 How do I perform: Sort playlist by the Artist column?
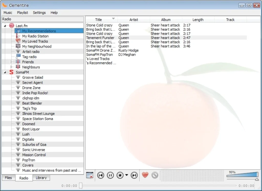click(x=134, y=20)
